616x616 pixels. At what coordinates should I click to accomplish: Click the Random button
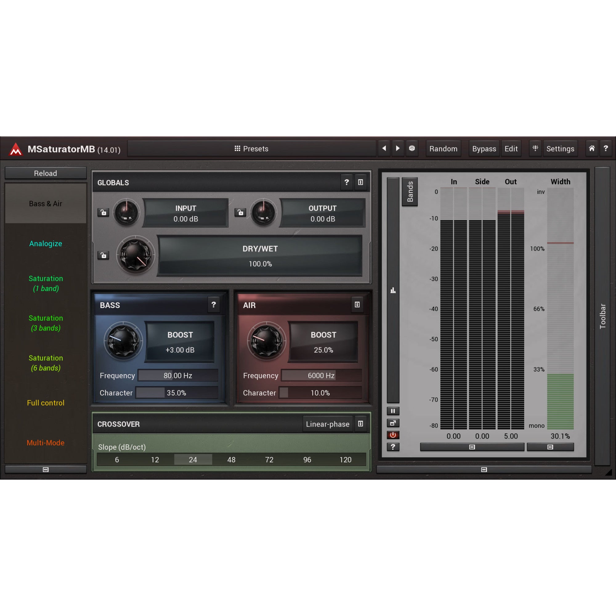click(x=443, y=148)
